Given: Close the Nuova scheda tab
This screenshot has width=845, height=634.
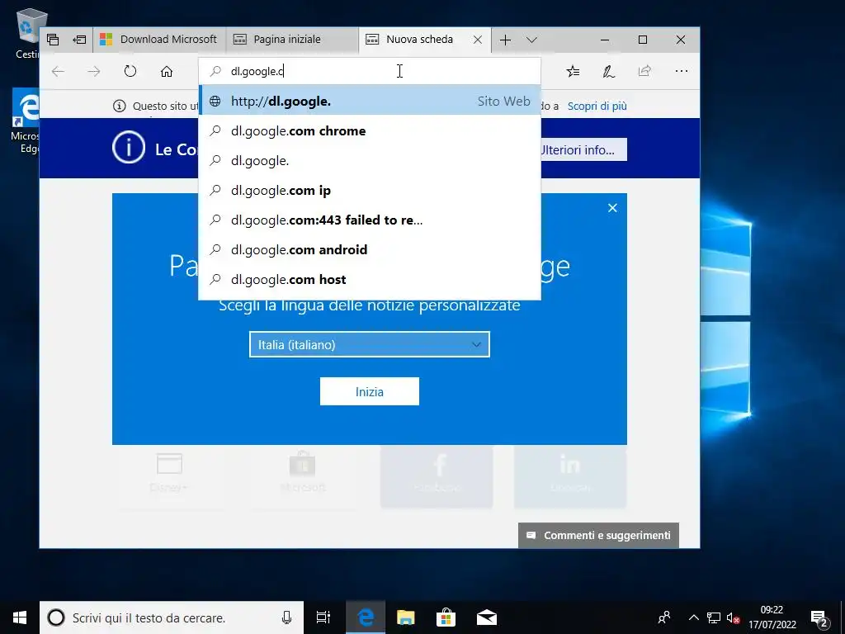Looking at the screenshot, I should tap(478, 40).
